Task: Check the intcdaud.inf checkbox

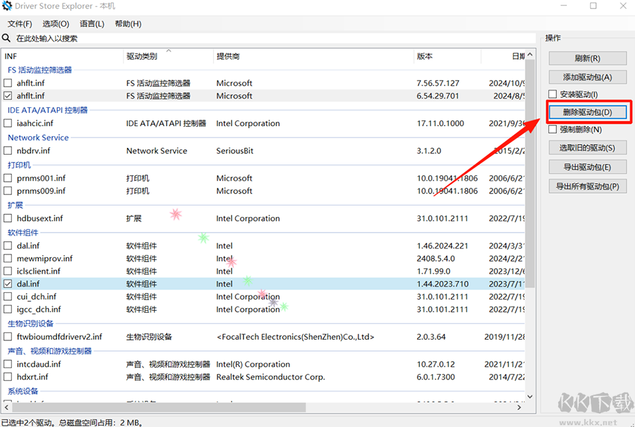Action: pos(8,364)
